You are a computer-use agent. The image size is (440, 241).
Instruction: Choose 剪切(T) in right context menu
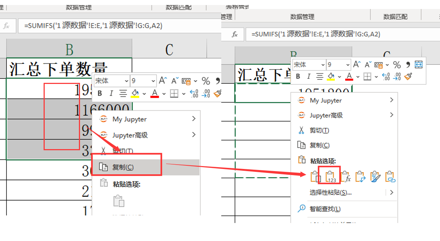(344, 130)
